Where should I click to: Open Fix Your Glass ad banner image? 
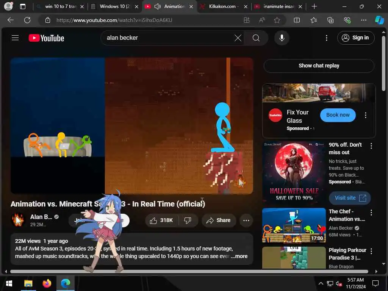coord(319,93)
